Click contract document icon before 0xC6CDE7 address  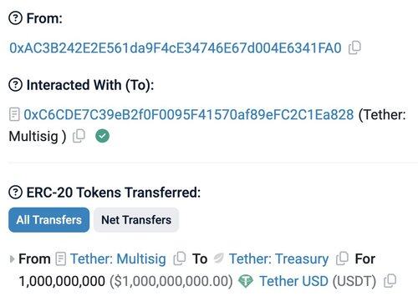coord(14,114)
